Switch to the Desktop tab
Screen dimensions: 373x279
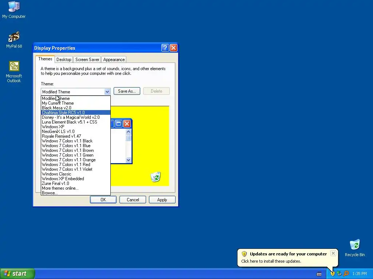pyautogui.click(x=64, y=60)
